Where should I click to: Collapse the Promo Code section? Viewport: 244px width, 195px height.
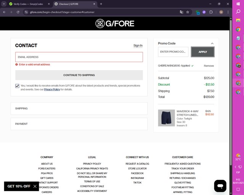(x=212, y=43)
